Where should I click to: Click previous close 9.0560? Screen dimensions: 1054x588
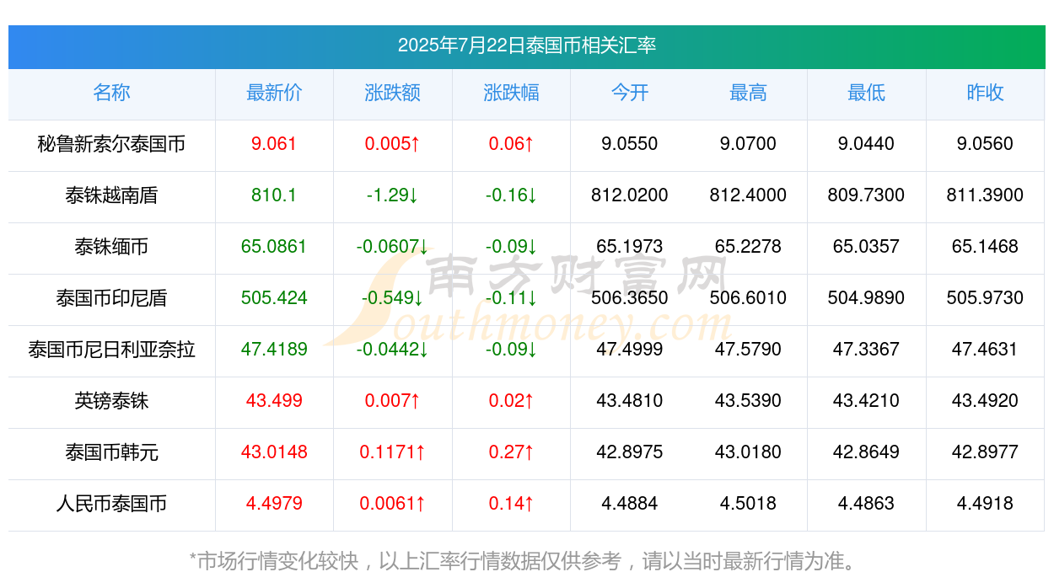(x=985, y=144)
